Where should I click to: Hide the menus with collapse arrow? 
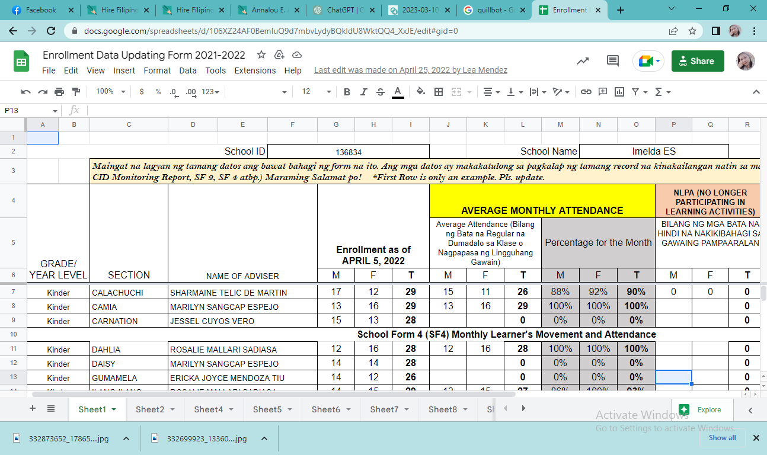[x=756, y=92]
